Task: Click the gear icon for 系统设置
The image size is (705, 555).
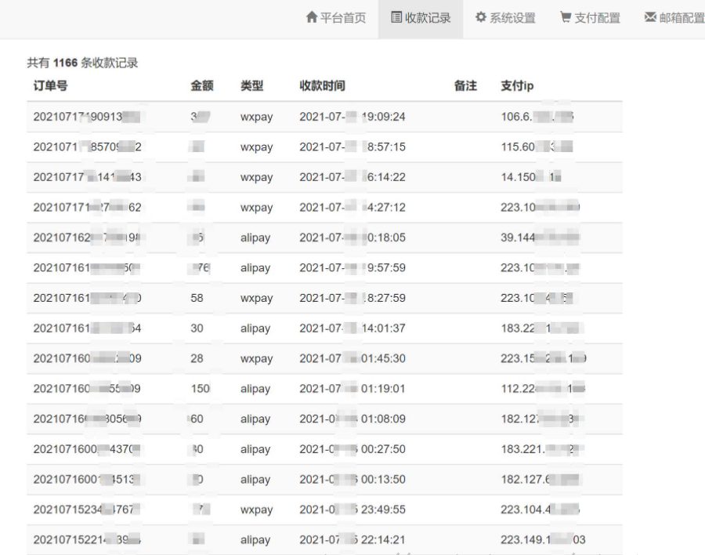Action: (x=481, y=19)
